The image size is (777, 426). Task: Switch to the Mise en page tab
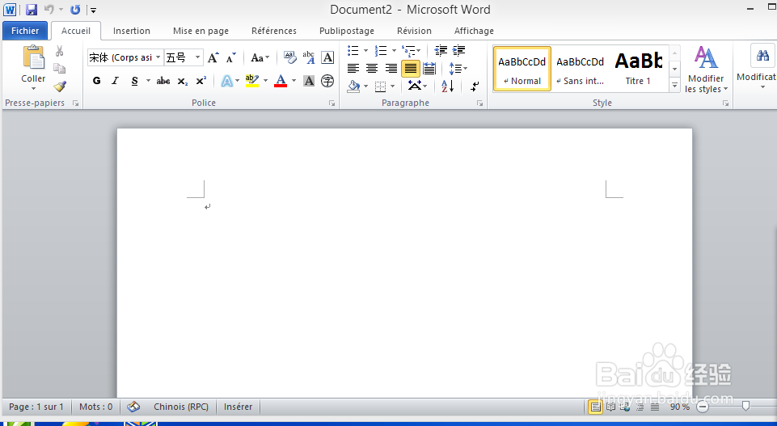click(201, 31)
